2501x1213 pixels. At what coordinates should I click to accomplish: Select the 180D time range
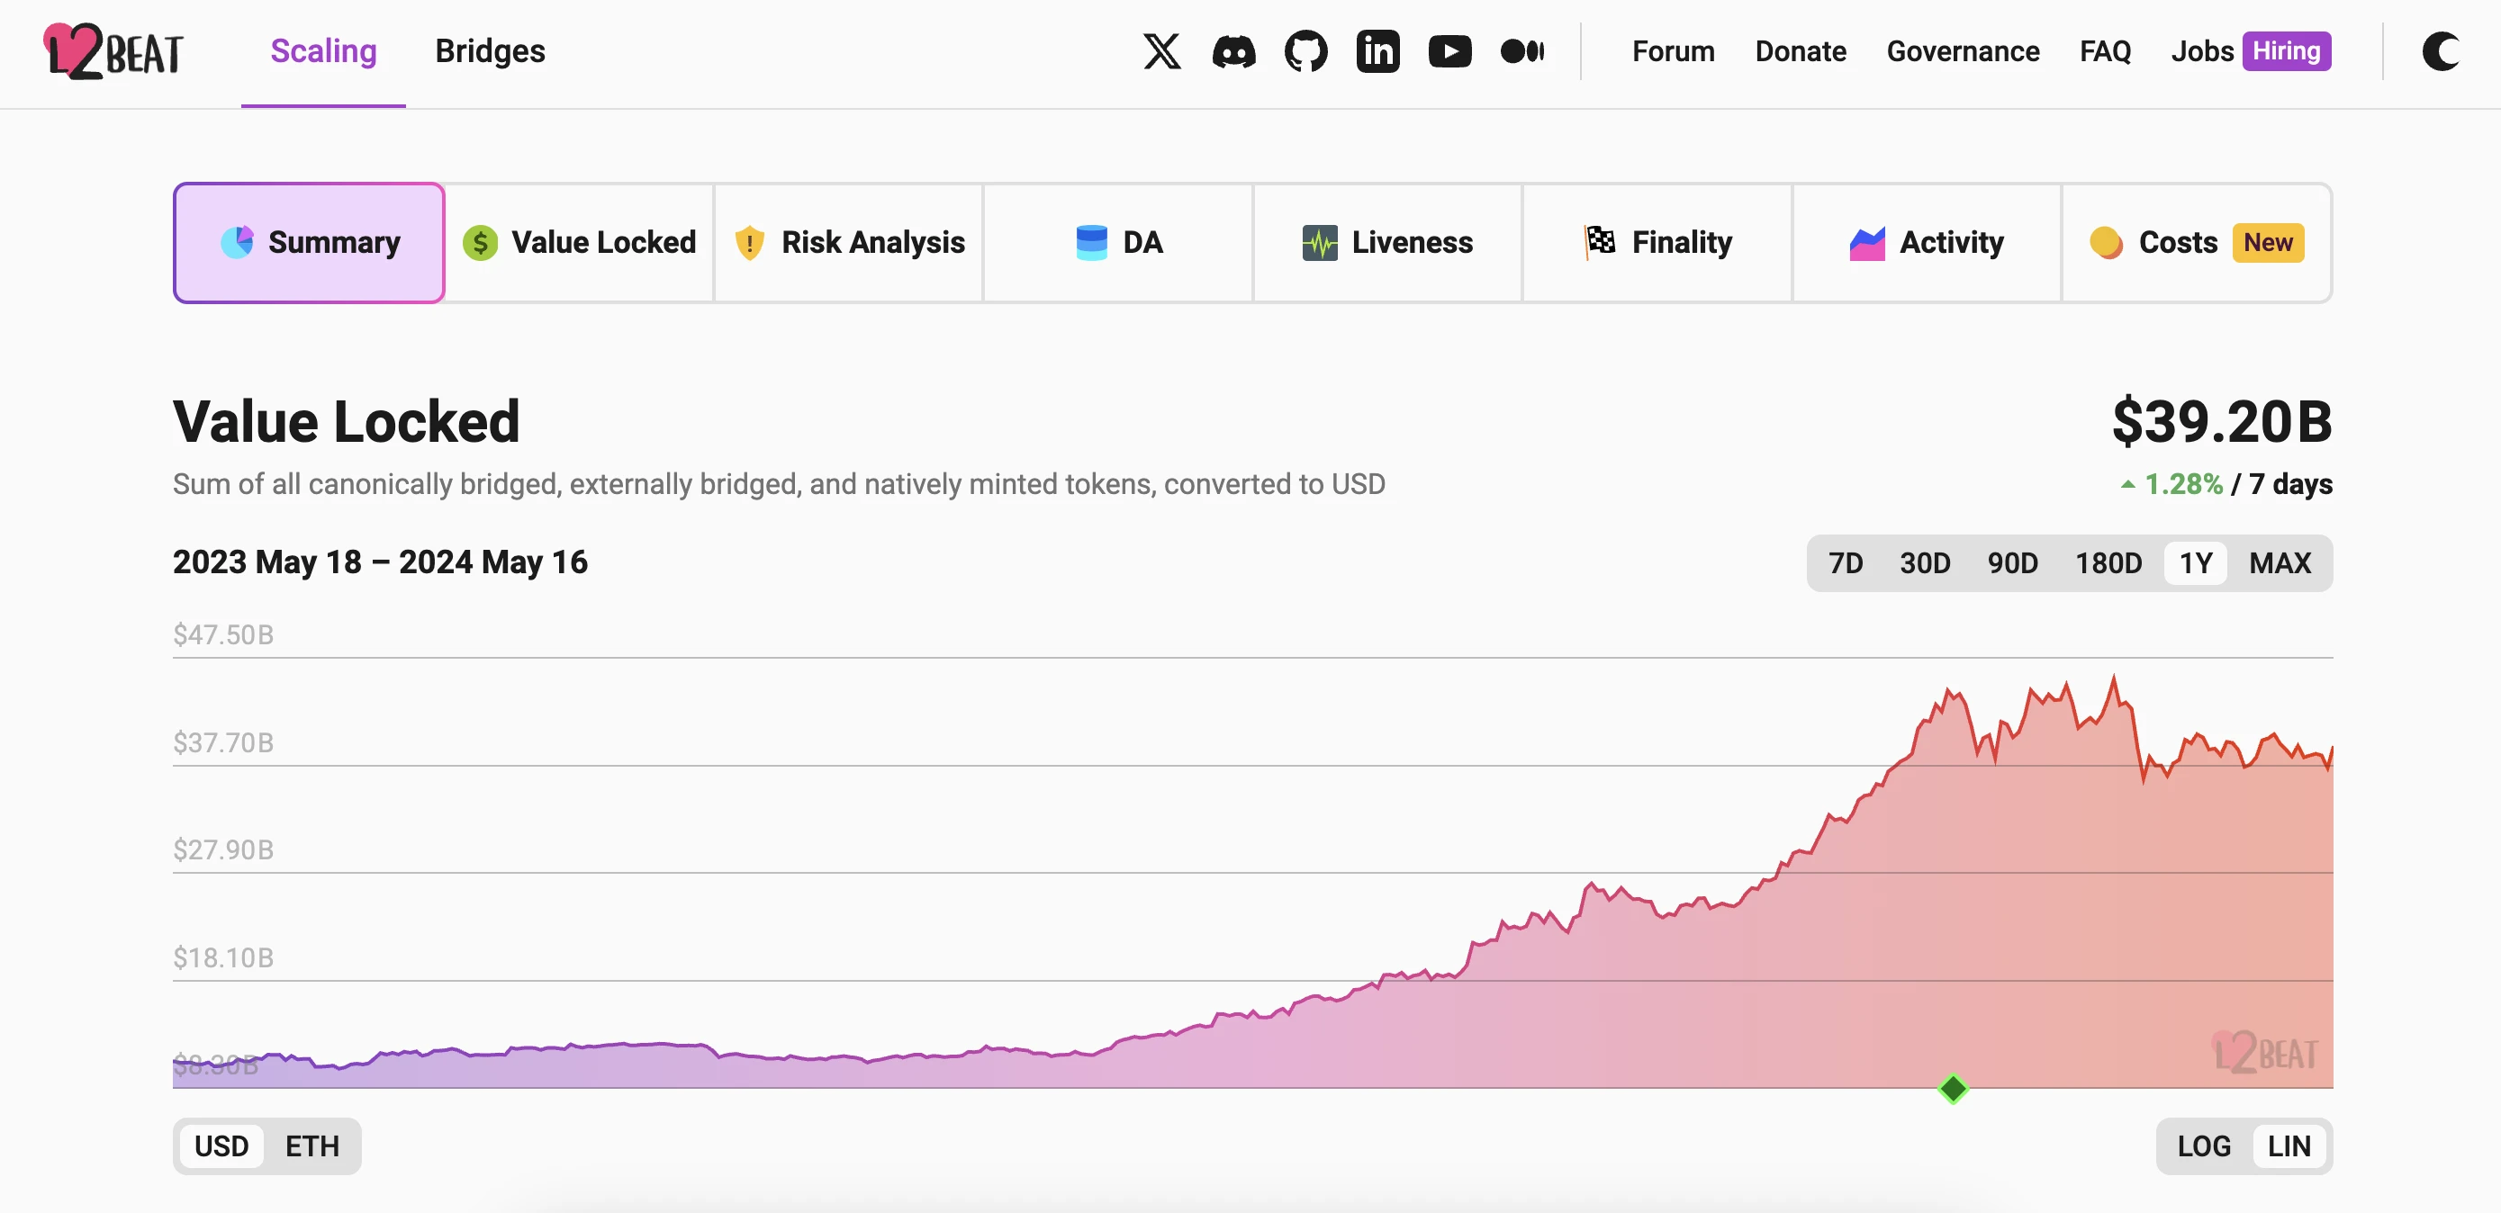tap(2108, 562)
